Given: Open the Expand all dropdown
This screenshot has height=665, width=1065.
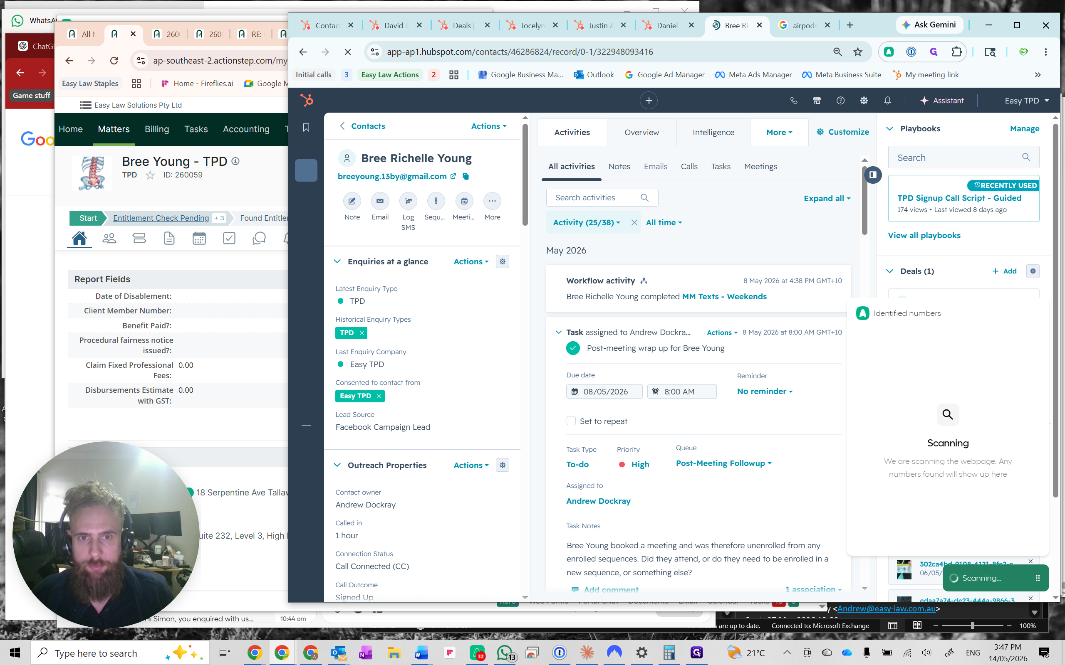Looking at the screenshot, I should pyautogui.click(x=827, y=198).
